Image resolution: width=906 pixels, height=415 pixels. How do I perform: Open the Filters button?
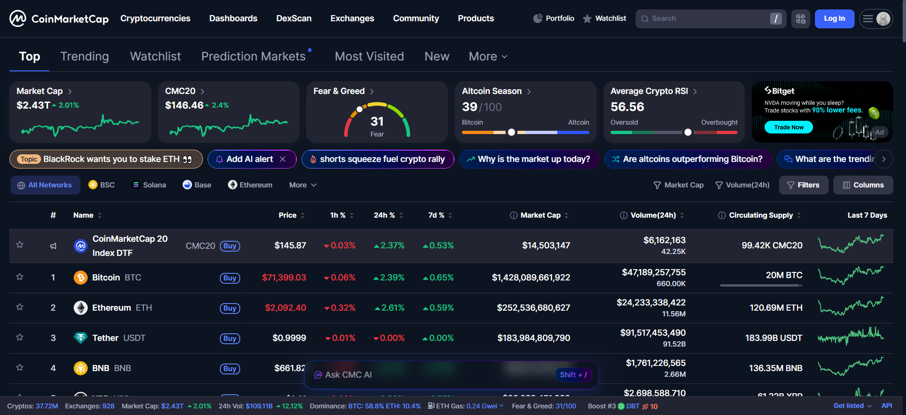tap(804, 185)
